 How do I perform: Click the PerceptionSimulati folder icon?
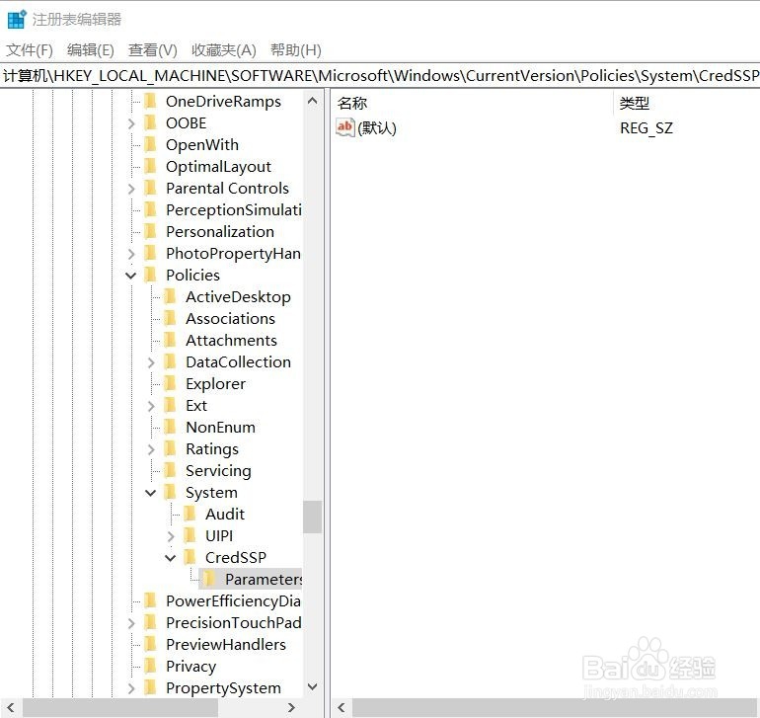pyautogui.click(x=151, y=209)
